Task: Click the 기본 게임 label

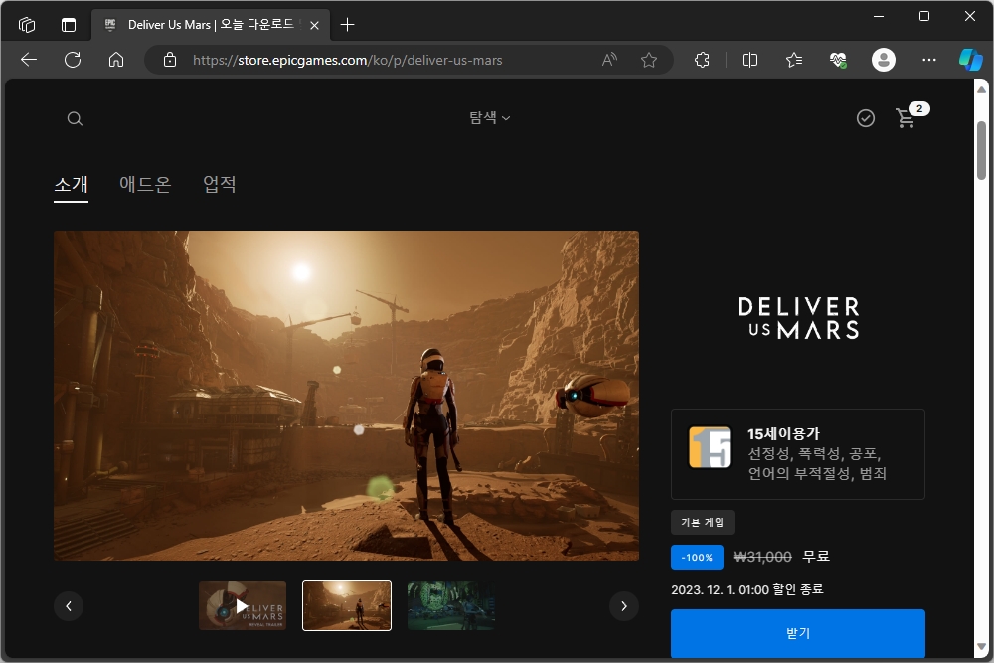Action: 703,522
